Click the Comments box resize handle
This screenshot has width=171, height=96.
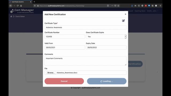pyautogui.click(x=126, y=65)
